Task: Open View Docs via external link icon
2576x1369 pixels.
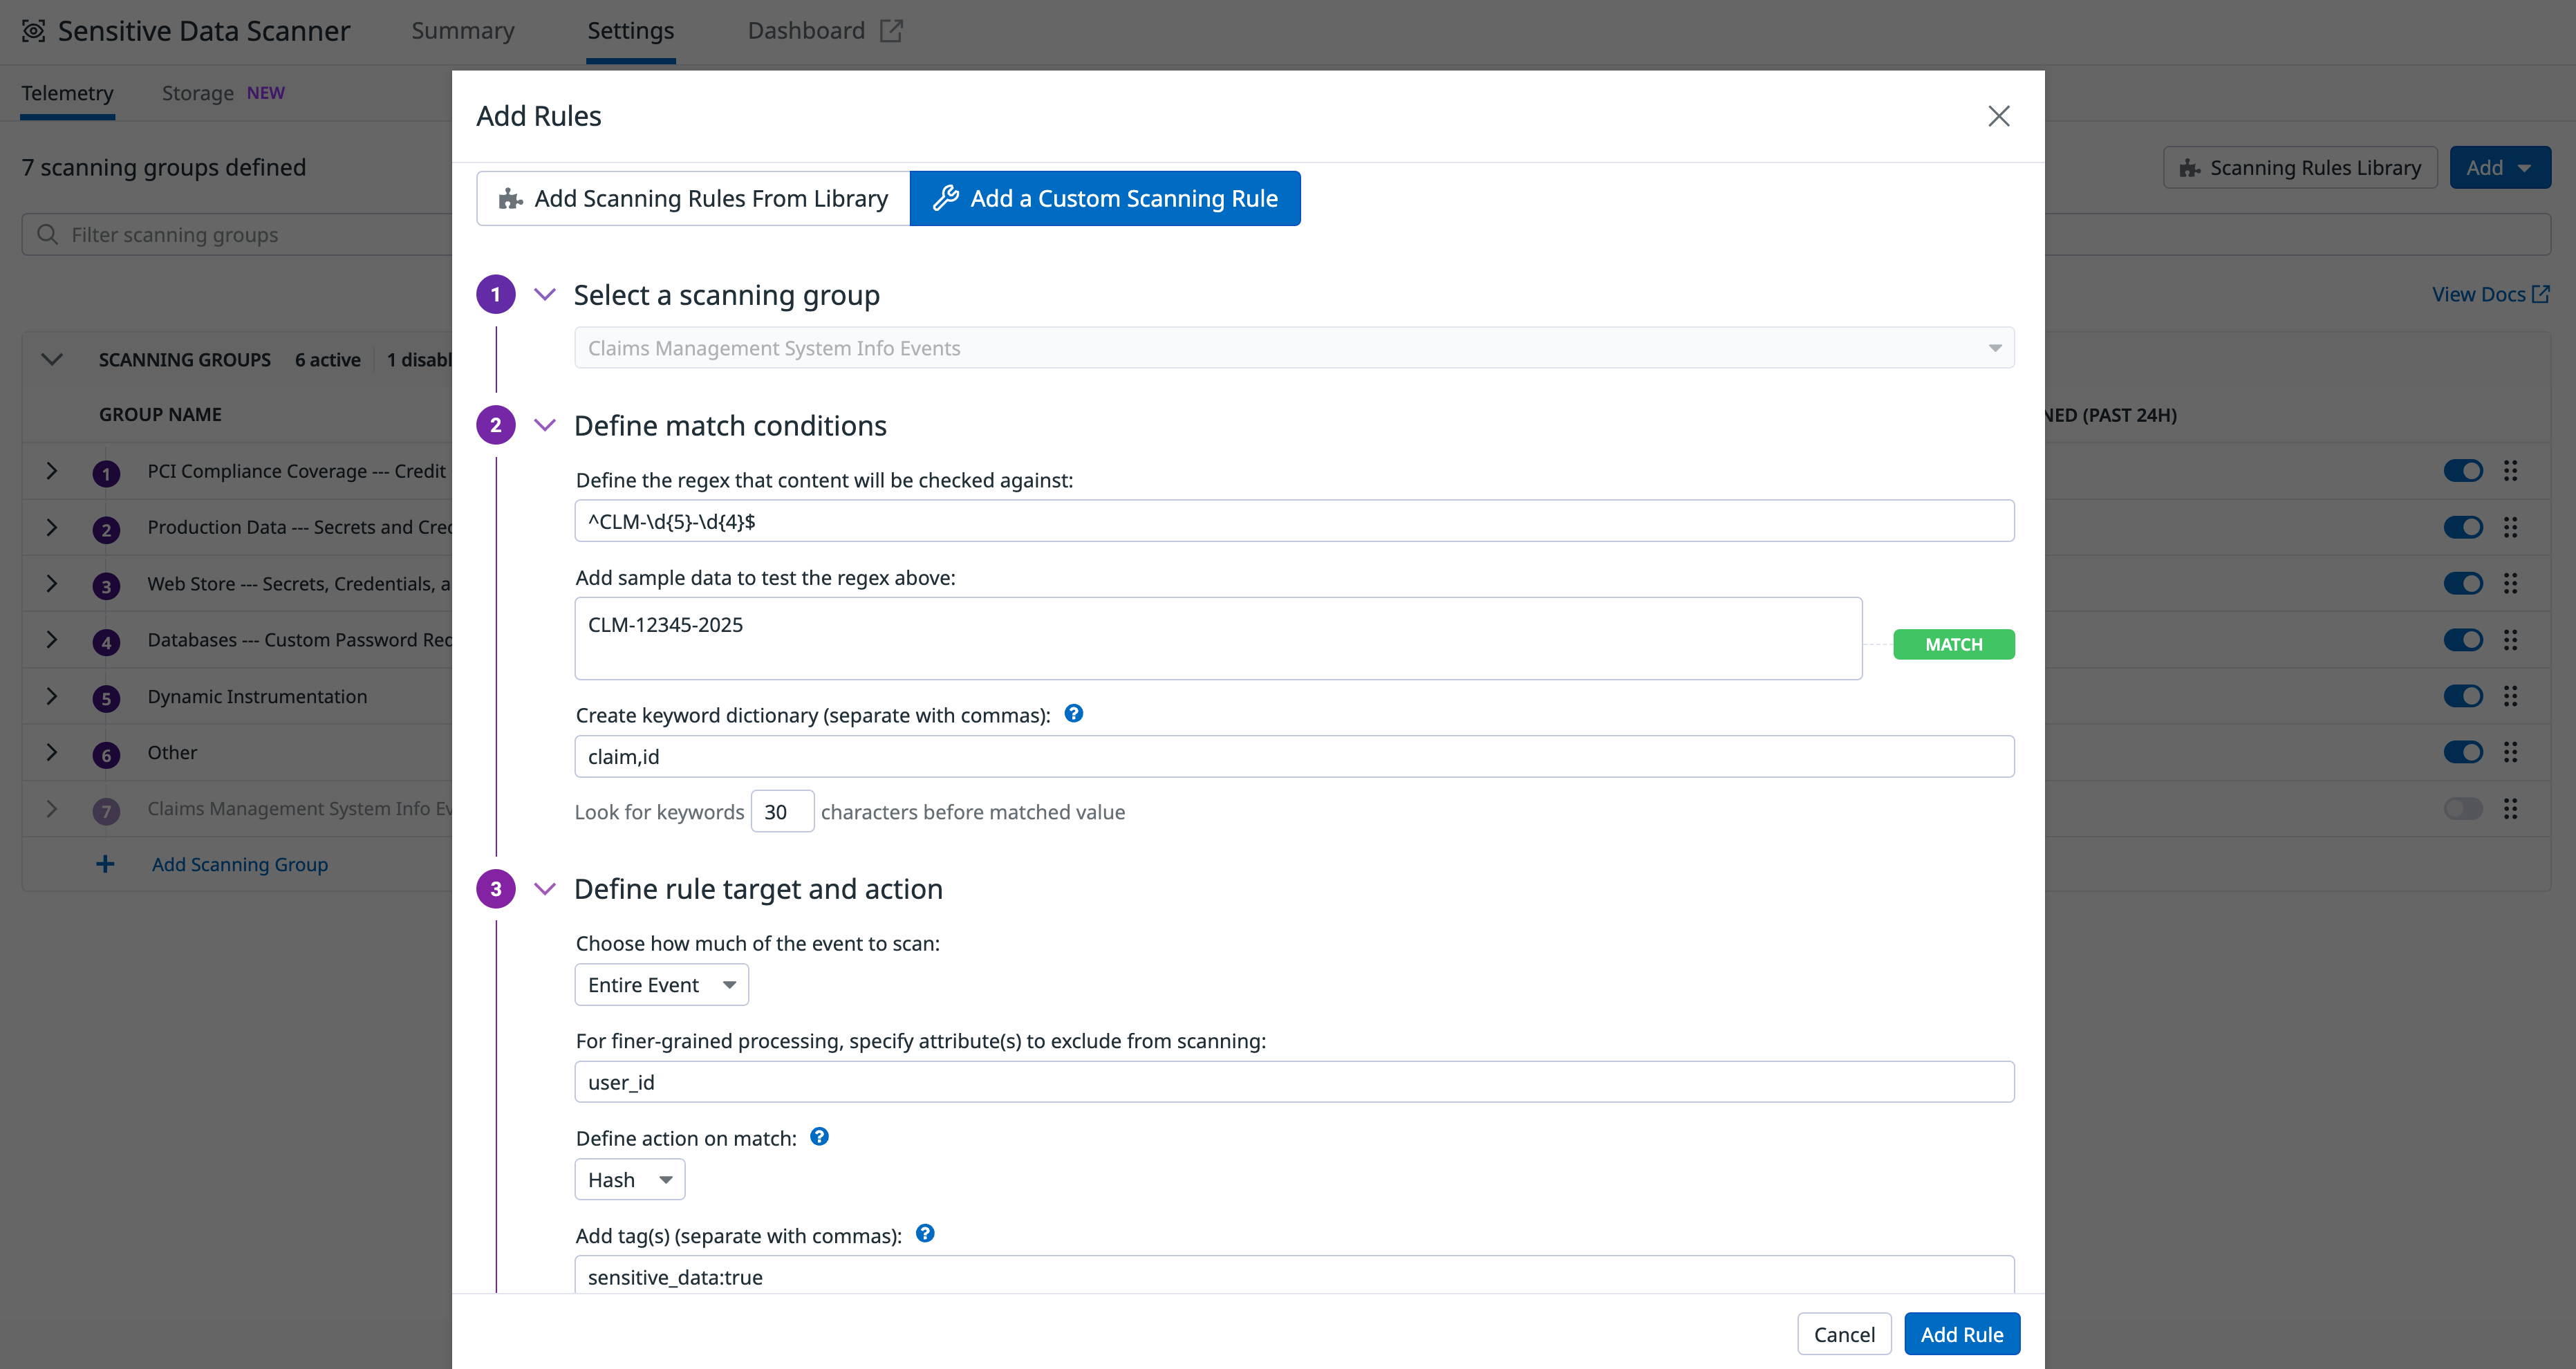Action: (2542, 293)
